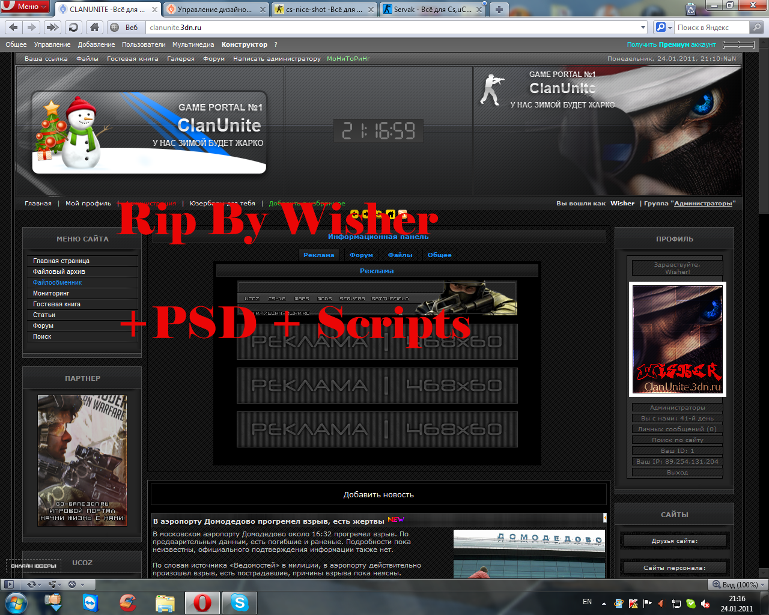769x615 pixels.
Task: Click the muted volume tray icon
Action: click(705, 604)
